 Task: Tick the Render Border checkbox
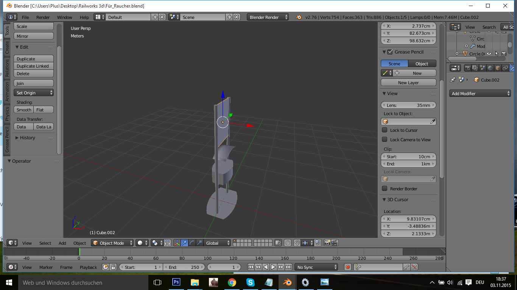pyautogui.click(x=385, y=189)
